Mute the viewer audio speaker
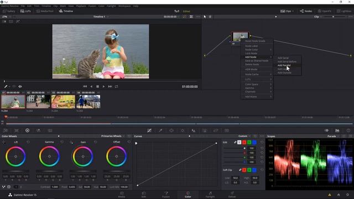The image size is (354, 199). [20, 86]
